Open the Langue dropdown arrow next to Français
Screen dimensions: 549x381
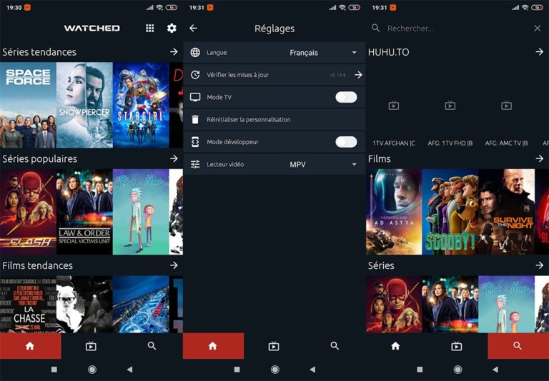[355, 53]
